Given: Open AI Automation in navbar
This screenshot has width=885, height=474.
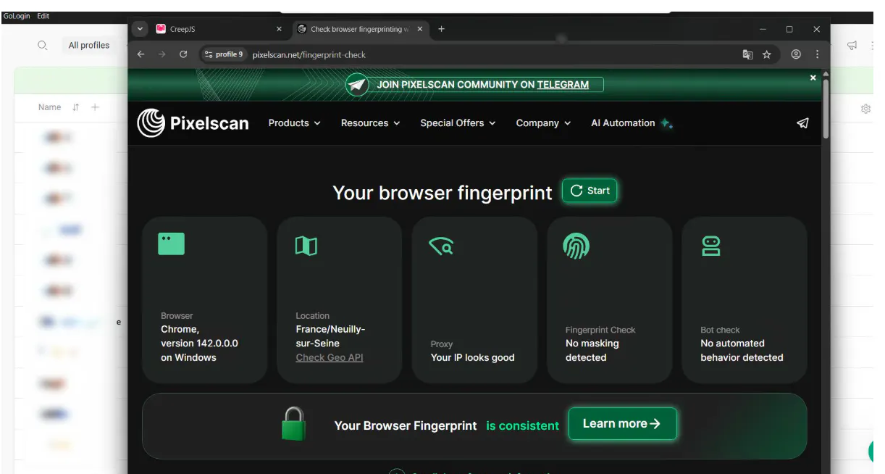Looking at the screenshot, I should click(x=632, y=123).
